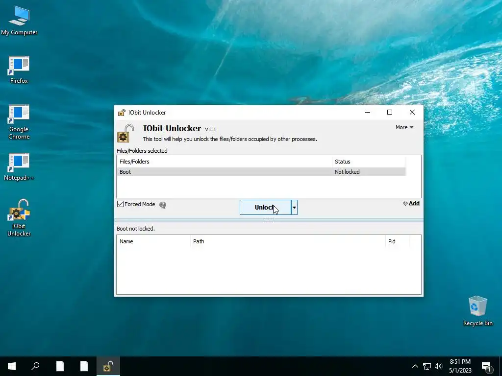Image resolution: width=502 pixels, height=376 pixels.
Task: Click the Files/Folders column header
Action: pyautogui.click(x=225, y=162)
